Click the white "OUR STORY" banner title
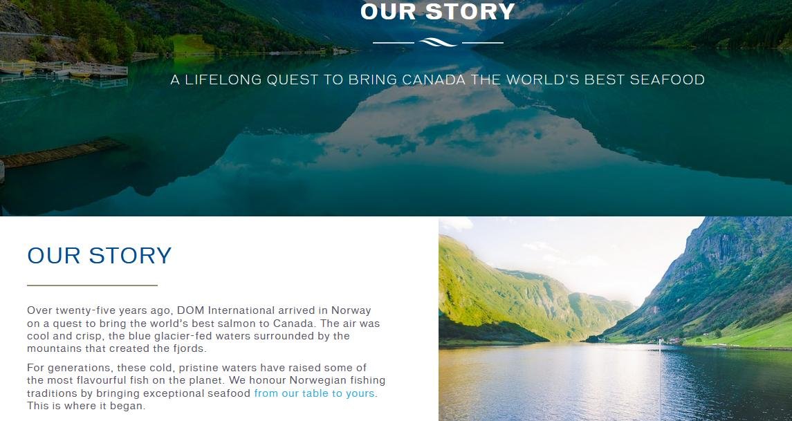Screen dimensions: 792x421 pos(438,12)
